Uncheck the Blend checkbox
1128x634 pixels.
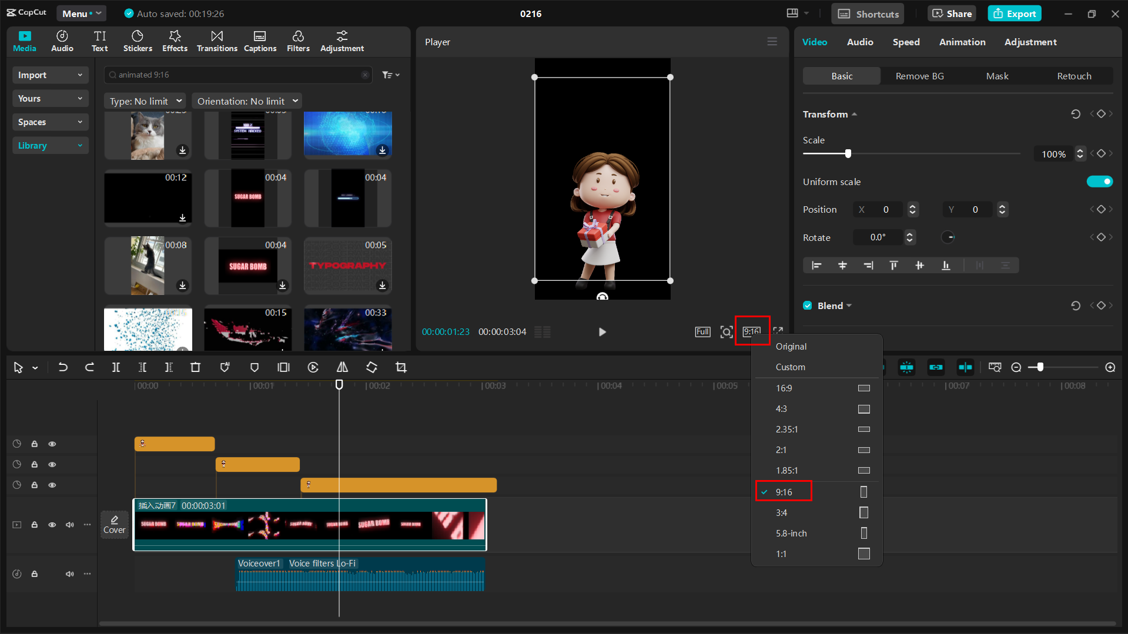(808, 306)
